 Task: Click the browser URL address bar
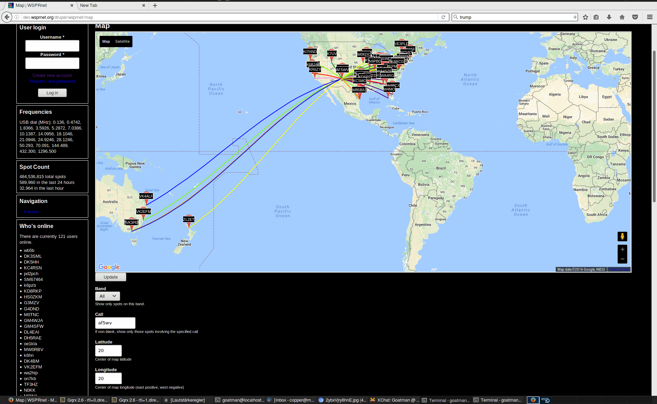(229, 17)
